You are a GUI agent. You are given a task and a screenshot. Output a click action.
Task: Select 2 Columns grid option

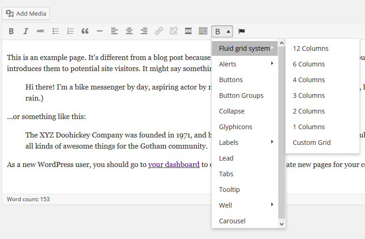323,111
